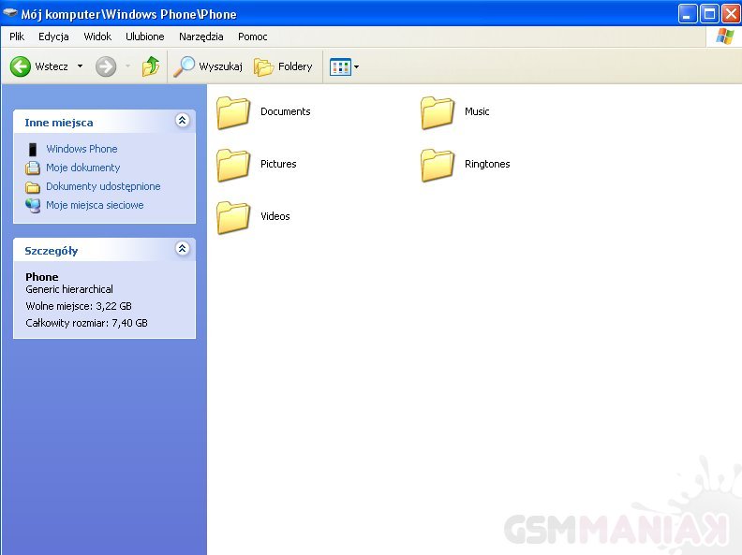Open the Documents folder icon
Viewport: 742px width, 555px height.
pos(232,112)
